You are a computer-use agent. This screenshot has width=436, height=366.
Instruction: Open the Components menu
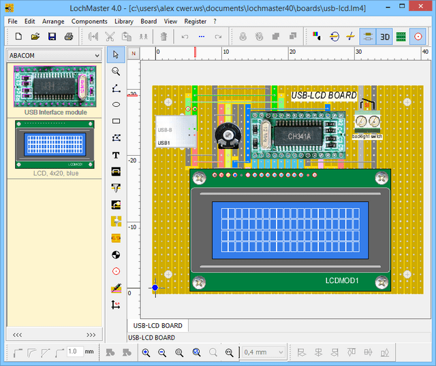point(89,21)
